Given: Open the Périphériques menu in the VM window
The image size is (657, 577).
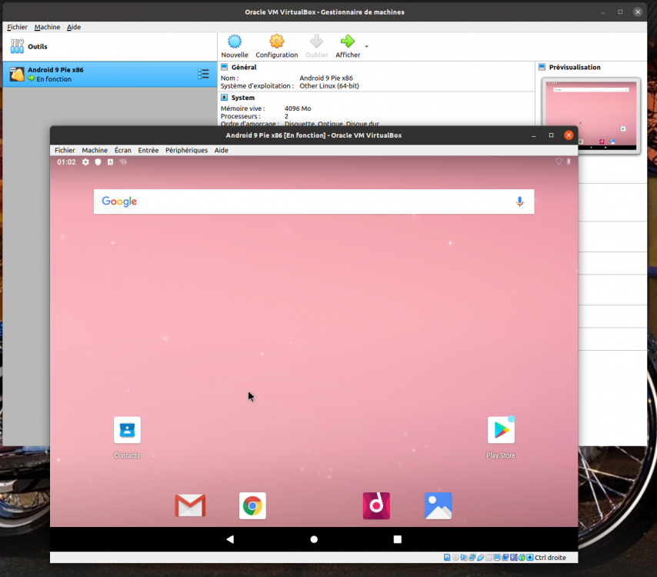Looking at the screenshot, I should (x=186, y=150).
